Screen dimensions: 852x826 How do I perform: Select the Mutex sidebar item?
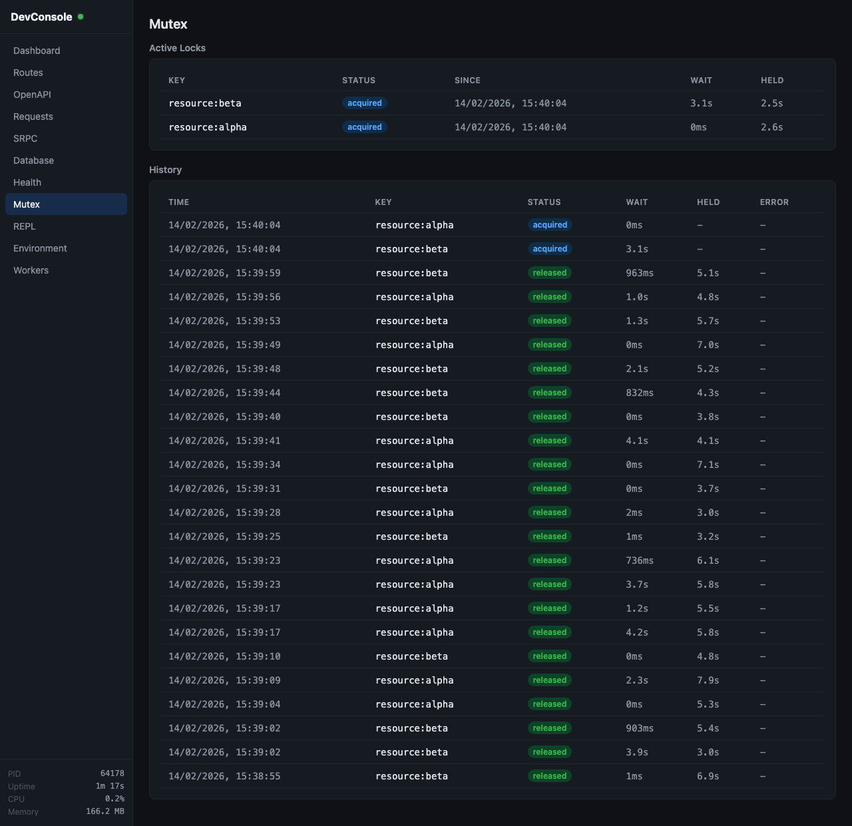point(27,204)
